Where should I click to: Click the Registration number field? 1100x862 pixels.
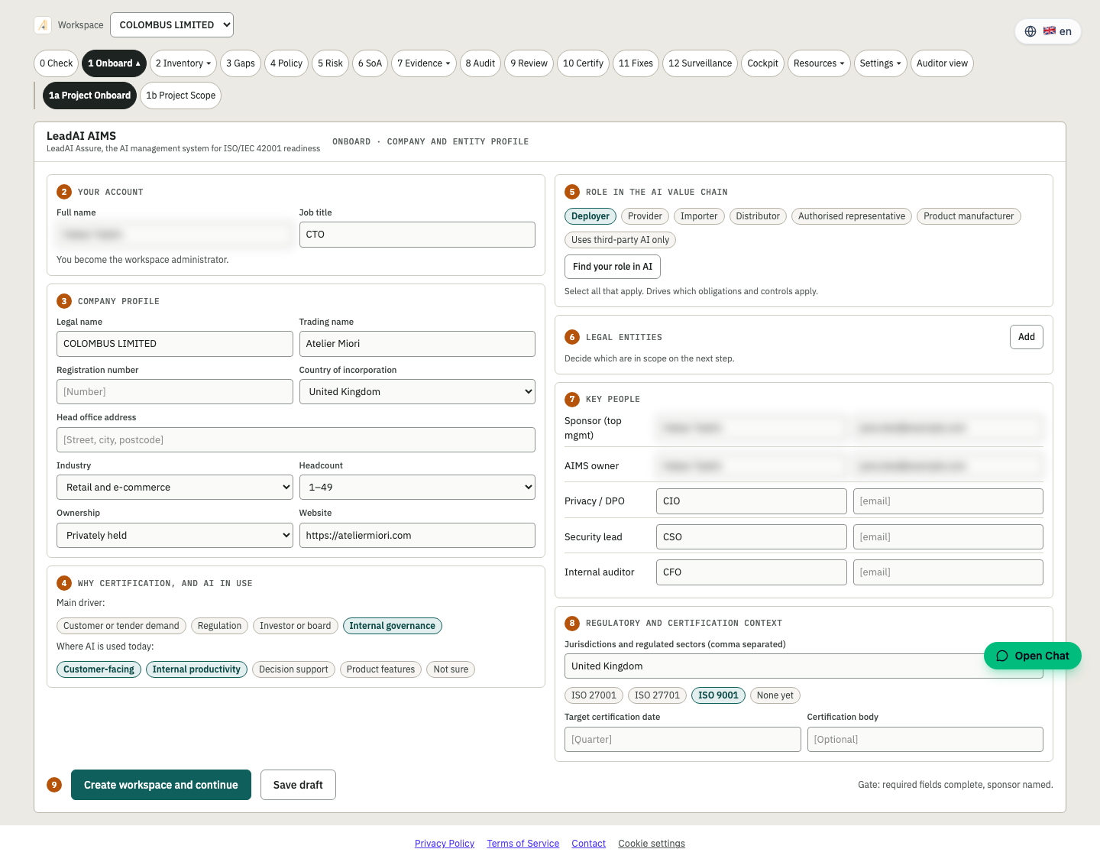[x=175, y=391]
